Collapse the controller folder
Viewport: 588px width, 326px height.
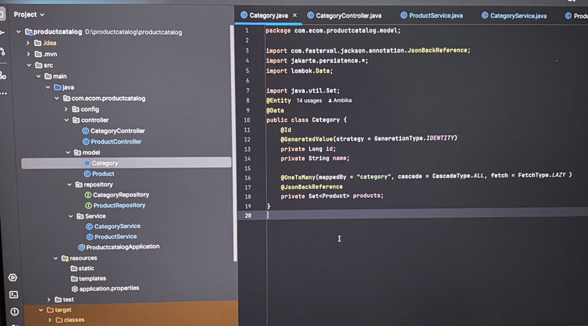[66, 120]
